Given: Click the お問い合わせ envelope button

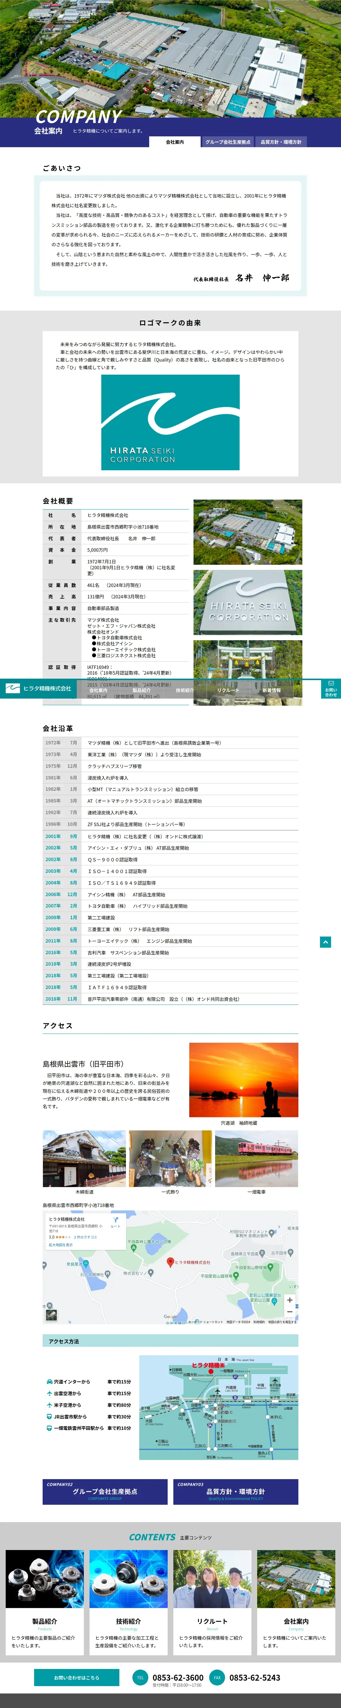Looking at the screenshot, I should [x=331, y=688].
